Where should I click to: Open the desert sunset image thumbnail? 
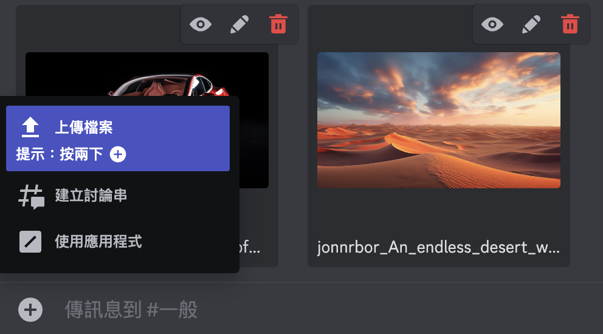439,120
